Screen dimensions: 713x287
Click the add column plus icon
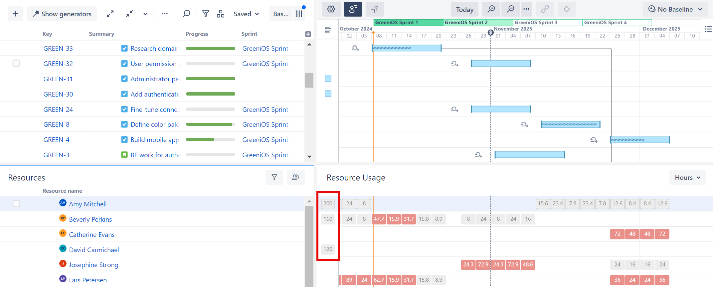point(308,34)
